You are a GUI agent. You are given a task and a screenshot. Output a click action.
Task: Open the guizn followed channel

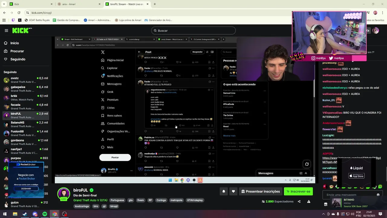26,204
